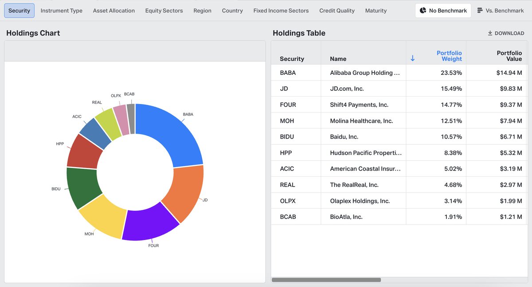Click the Vs. Benchmark bars icon

point(480,10)
